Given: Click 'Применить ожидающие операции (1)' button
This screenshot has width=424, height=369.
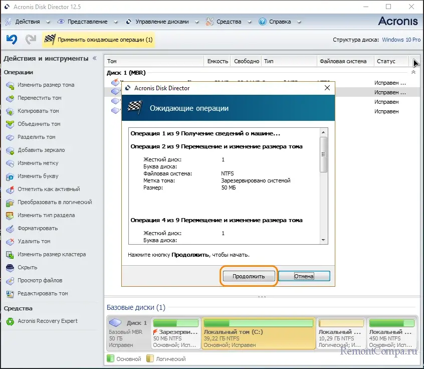Looking at the screenshot, I should click(98, 40).
